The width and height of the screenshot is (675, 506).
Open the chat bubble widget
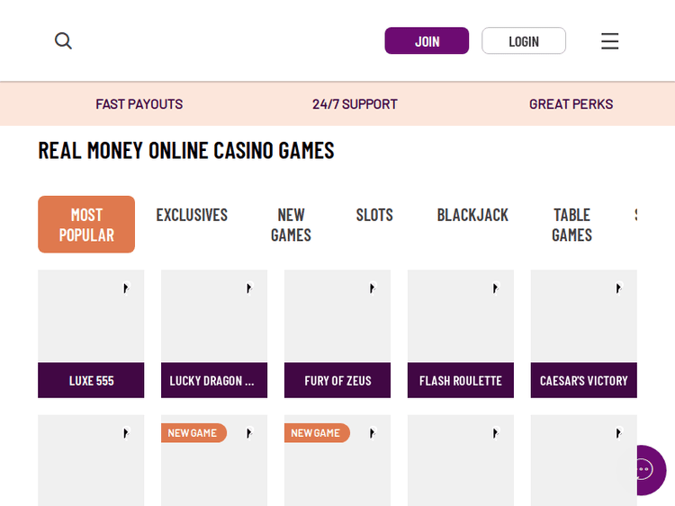coord(643,470)
